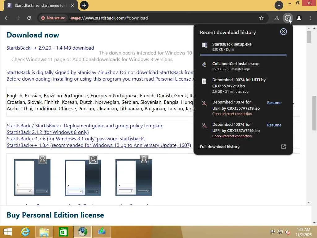Open the tab search dropdown
This screenshot has width=317, height=238.
(279, 5)
